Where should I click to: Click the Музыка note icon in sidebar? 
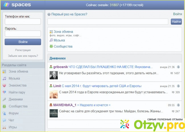pyautogui.click(x=4, y=78)
